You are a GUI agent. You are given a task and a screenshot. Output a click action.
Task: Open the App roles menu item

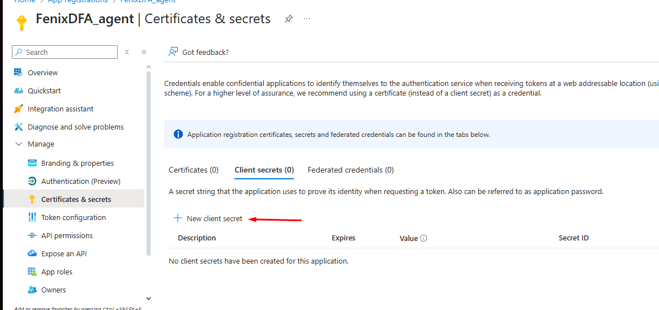click(57, 272)
